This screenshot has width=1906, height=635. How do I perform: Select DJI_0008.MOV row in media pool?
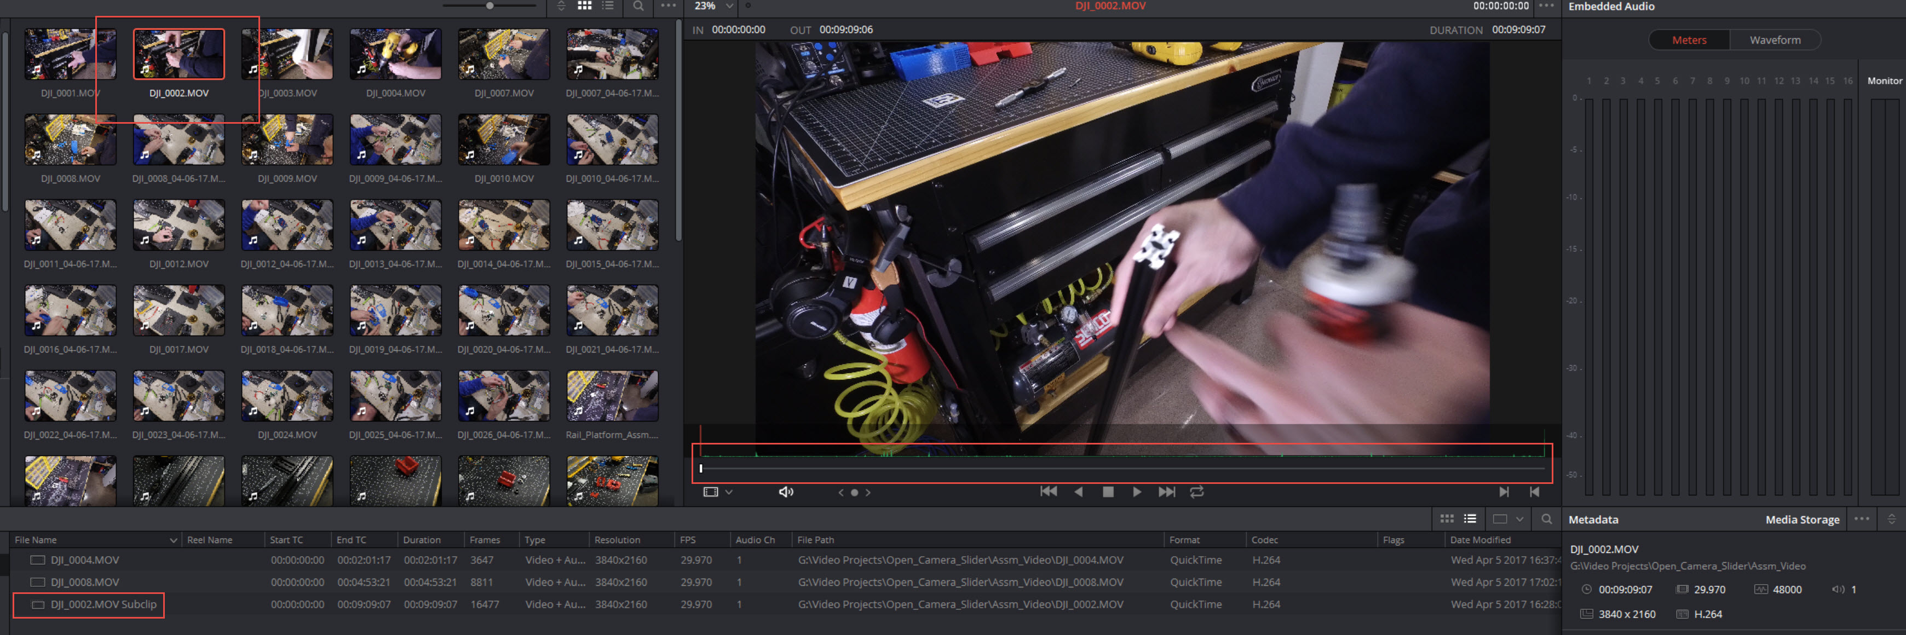click(784, 582)
